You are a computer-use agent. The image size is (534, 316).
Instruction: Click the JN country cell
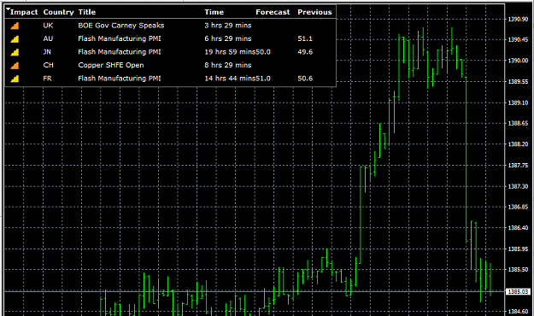pos(47,52)
